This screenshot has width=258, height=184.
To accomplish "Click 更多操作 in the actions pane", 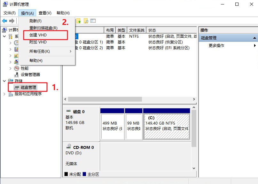I will click(216, 46).
